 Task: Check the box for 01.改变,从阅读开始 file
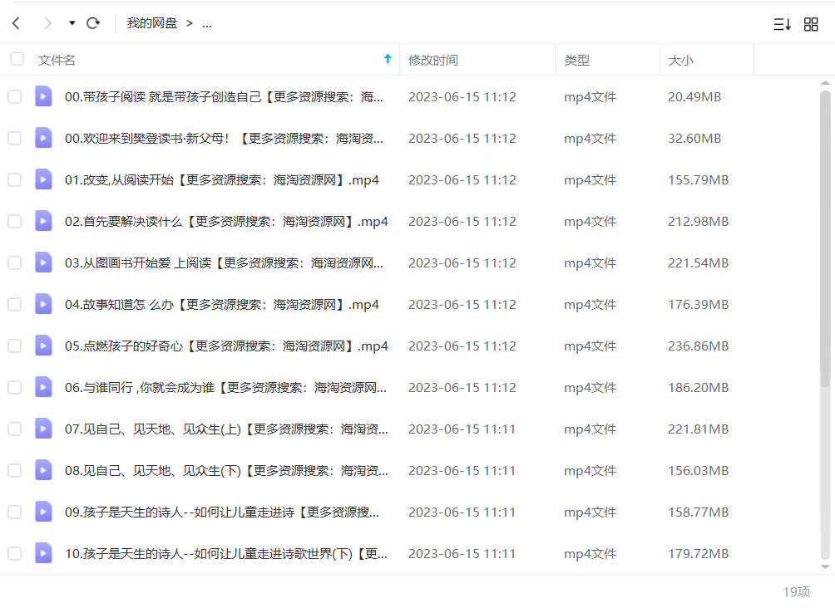tap(14, 179)
